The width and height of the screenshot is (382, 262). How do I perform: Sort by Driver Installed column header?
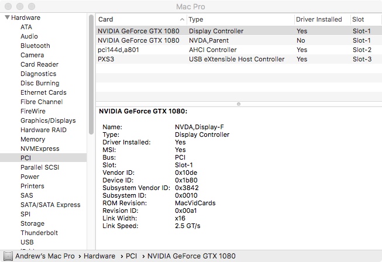point(322,19)
